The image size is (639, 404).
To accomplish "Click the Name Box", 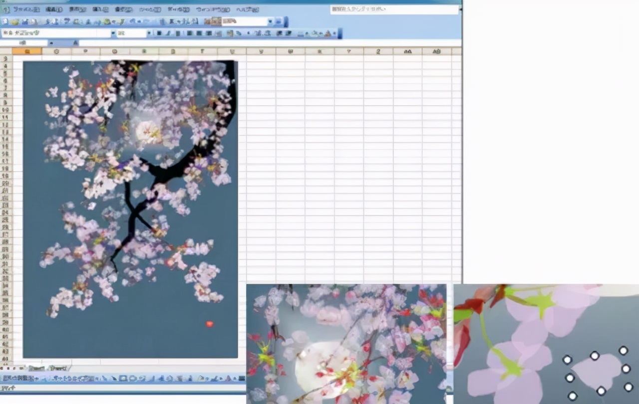I will point(23,43).
